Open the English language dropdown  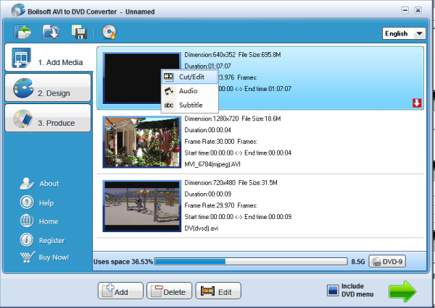point(404,33)
